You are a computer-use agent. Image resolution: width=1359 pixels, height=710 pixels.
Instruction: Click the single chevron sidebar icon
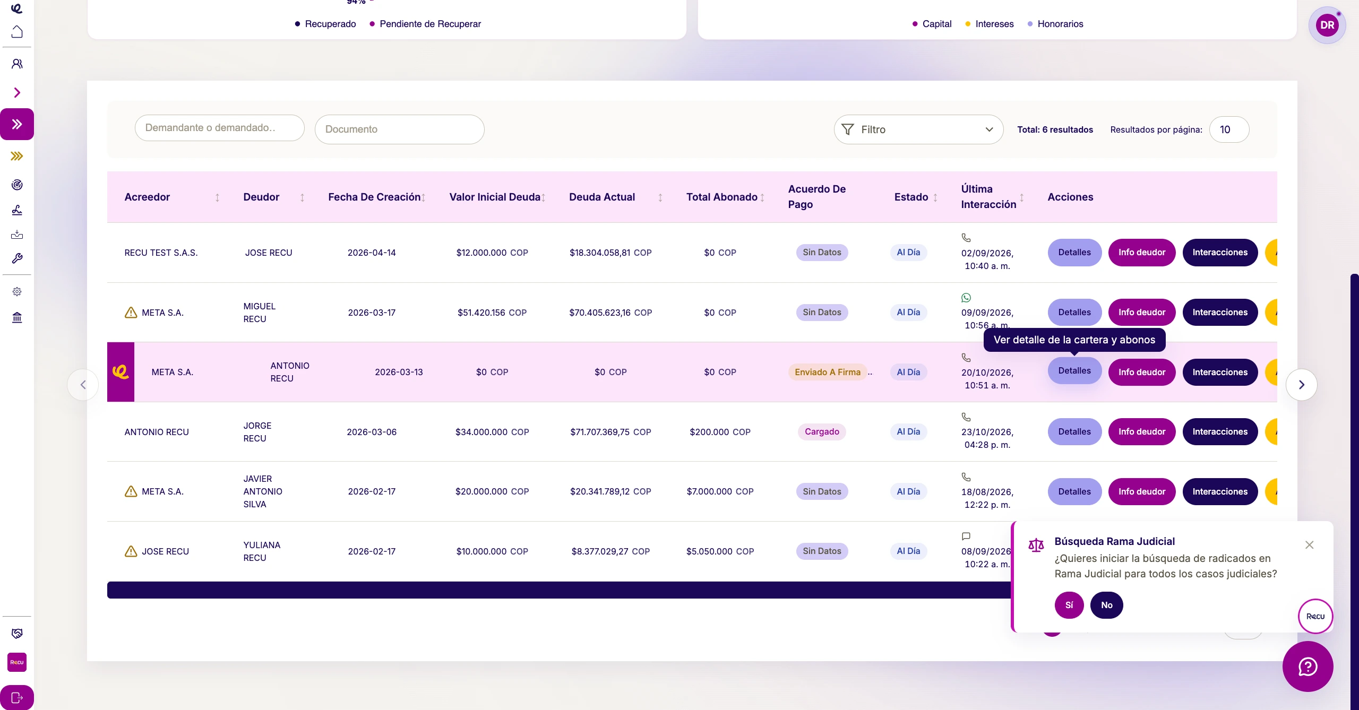pyautogui.click(x=17, y=93)
